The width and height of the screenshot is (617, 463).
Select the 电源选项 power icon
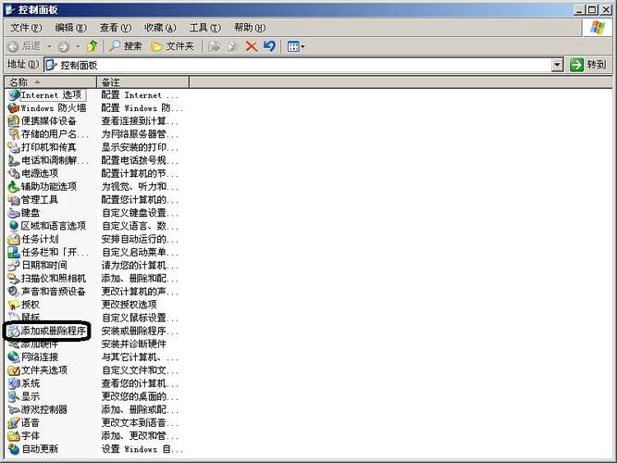(x=14, y=173)
